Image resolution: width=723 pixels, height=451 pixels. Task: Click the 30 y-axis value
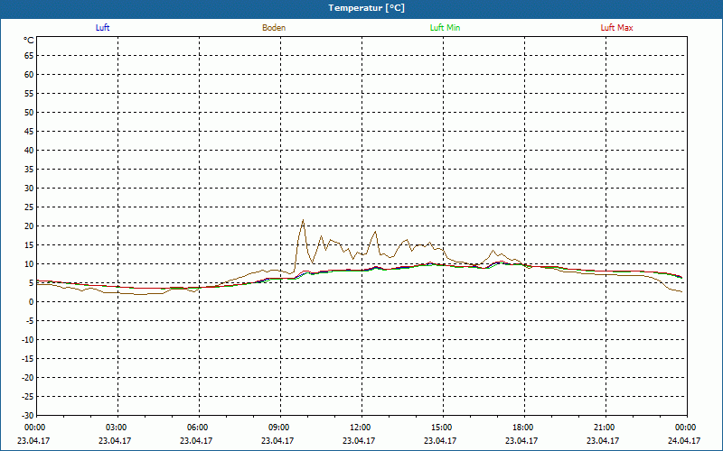point(29,189)
